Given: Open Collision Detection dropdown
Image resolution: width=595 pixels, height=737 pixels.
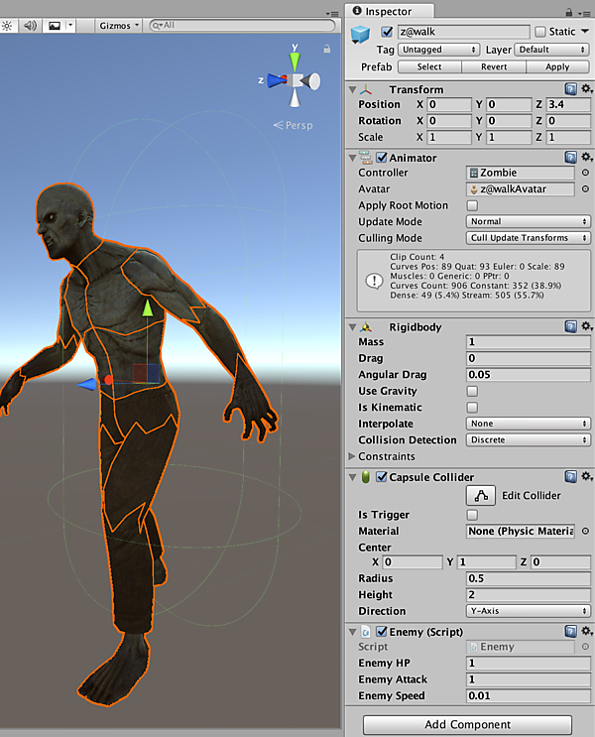Looking at the screenshot, I should (x=528, y=439).
